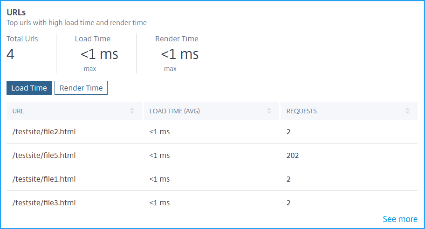Viewport: 425px width, 229px height.
Task: Click file5.html load time cell
Action: point(159,156)
